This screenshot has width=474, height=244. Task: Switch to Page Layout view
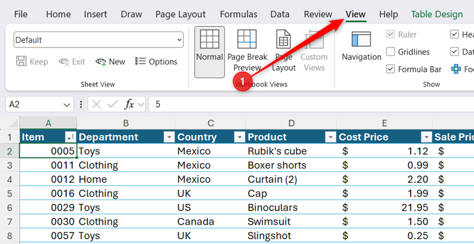[x=283, y=51]
